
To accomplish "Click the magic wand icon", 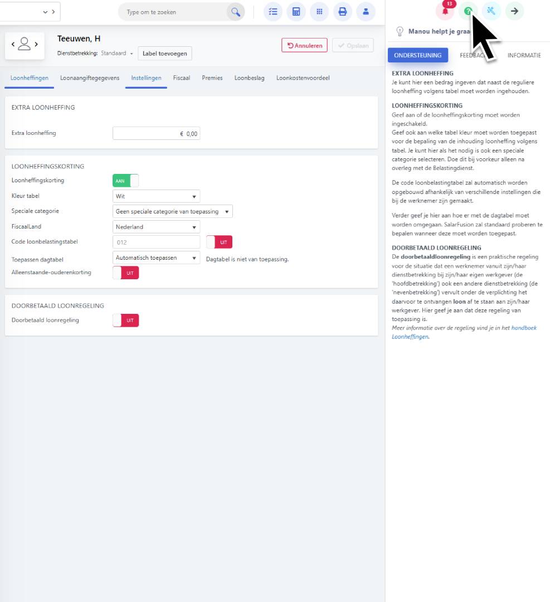I will [491, 11].
